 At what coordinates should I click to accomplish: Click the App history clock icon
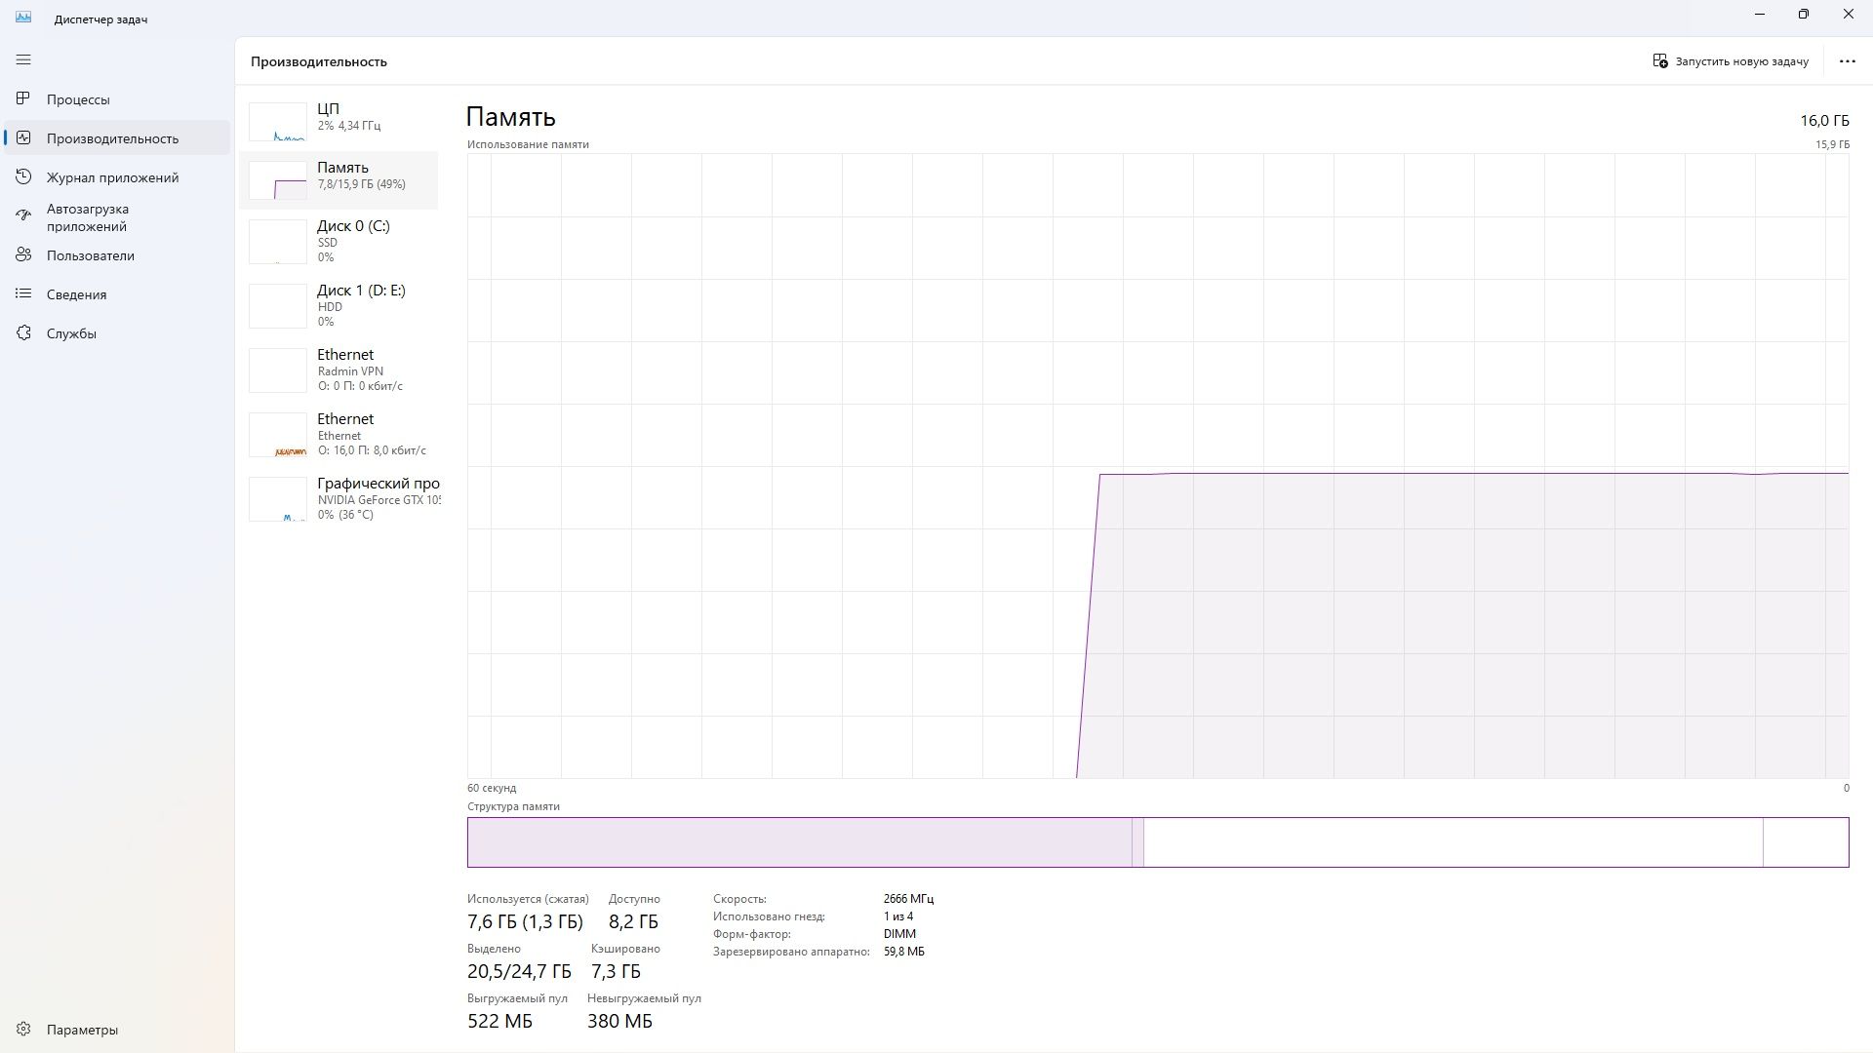[x=23, y=176]
